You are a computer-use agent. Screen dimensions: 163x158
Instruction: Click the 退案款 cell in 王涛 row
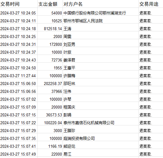tap(151, 29)
